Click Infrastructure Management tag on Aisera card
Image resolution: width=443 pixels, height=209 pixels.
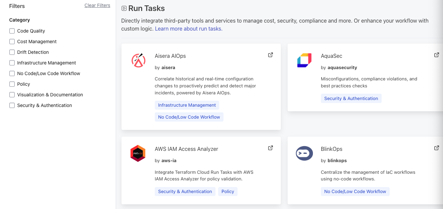tap(187, 105)
